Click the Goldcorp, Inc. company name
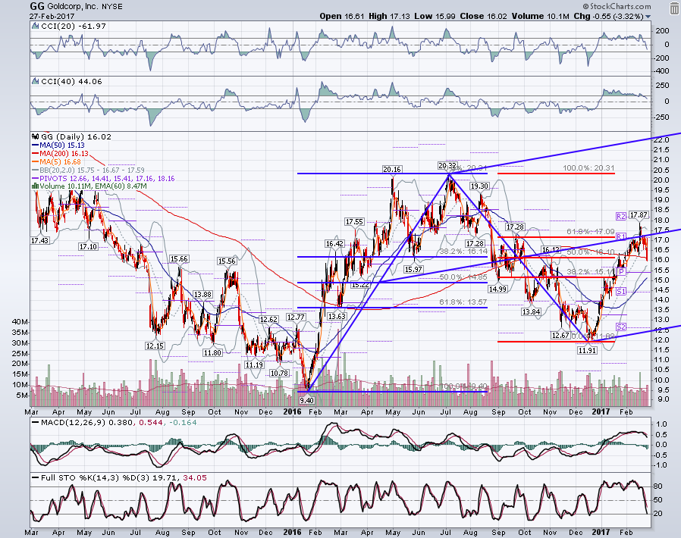This screenshot has height=538, width=681. pos(72,7)
